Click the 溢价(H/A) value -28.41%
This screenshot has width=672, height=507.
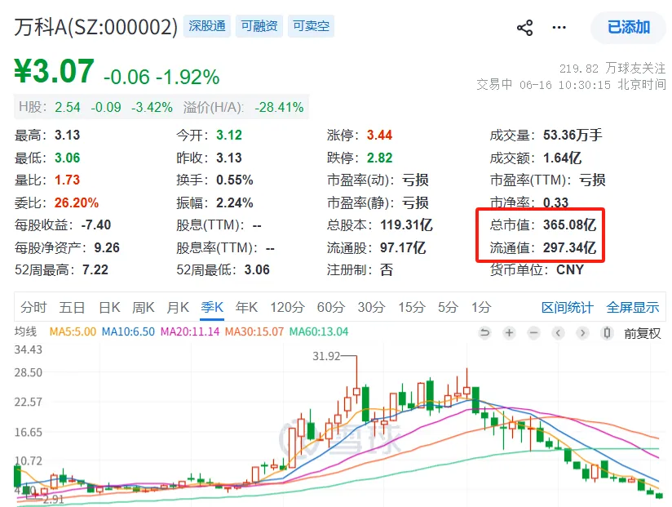tap(279, 107)
